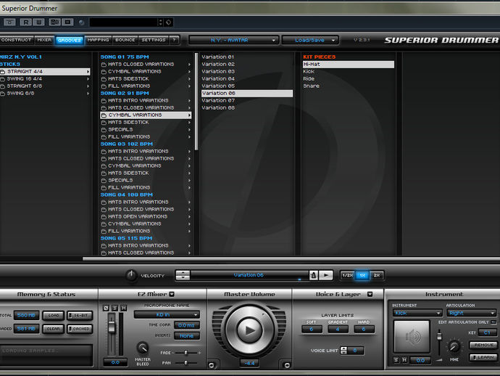Toggle the 1/2X tempo button

click(x=347, y=275)
